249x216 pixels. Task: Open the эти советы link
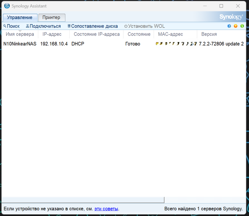[106, 209]
